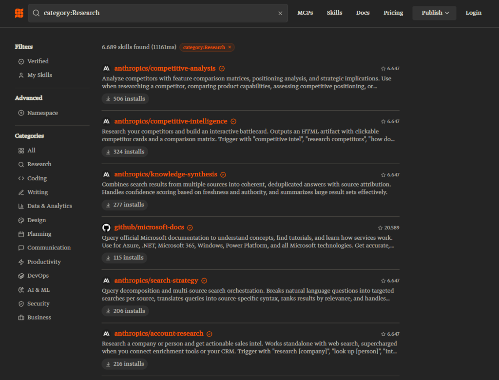
Task: Select the Communication category
Action: [44, 247]
